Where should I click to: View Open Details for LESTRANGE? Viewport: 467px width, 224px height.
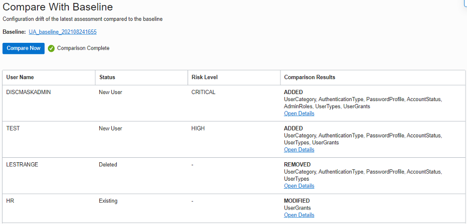(299, 186)
